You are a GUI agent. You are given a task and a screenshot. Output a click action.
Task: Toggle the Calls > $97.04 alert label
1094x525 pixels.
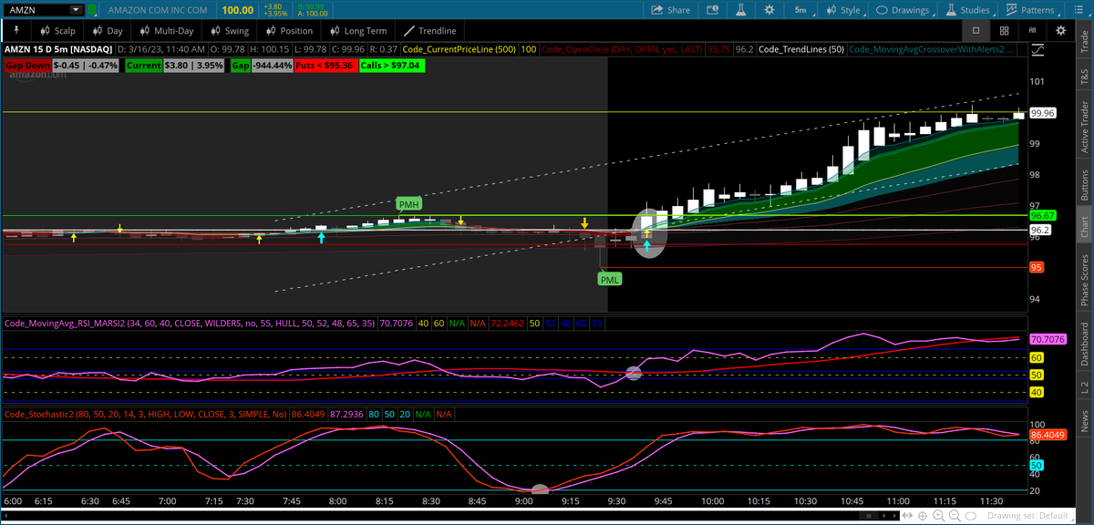(390, 66)
